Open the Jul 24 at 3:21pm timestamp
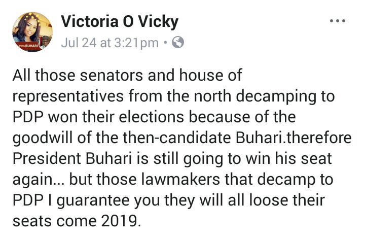The height and width of the screenshot is (238, 365). (109, 43)
